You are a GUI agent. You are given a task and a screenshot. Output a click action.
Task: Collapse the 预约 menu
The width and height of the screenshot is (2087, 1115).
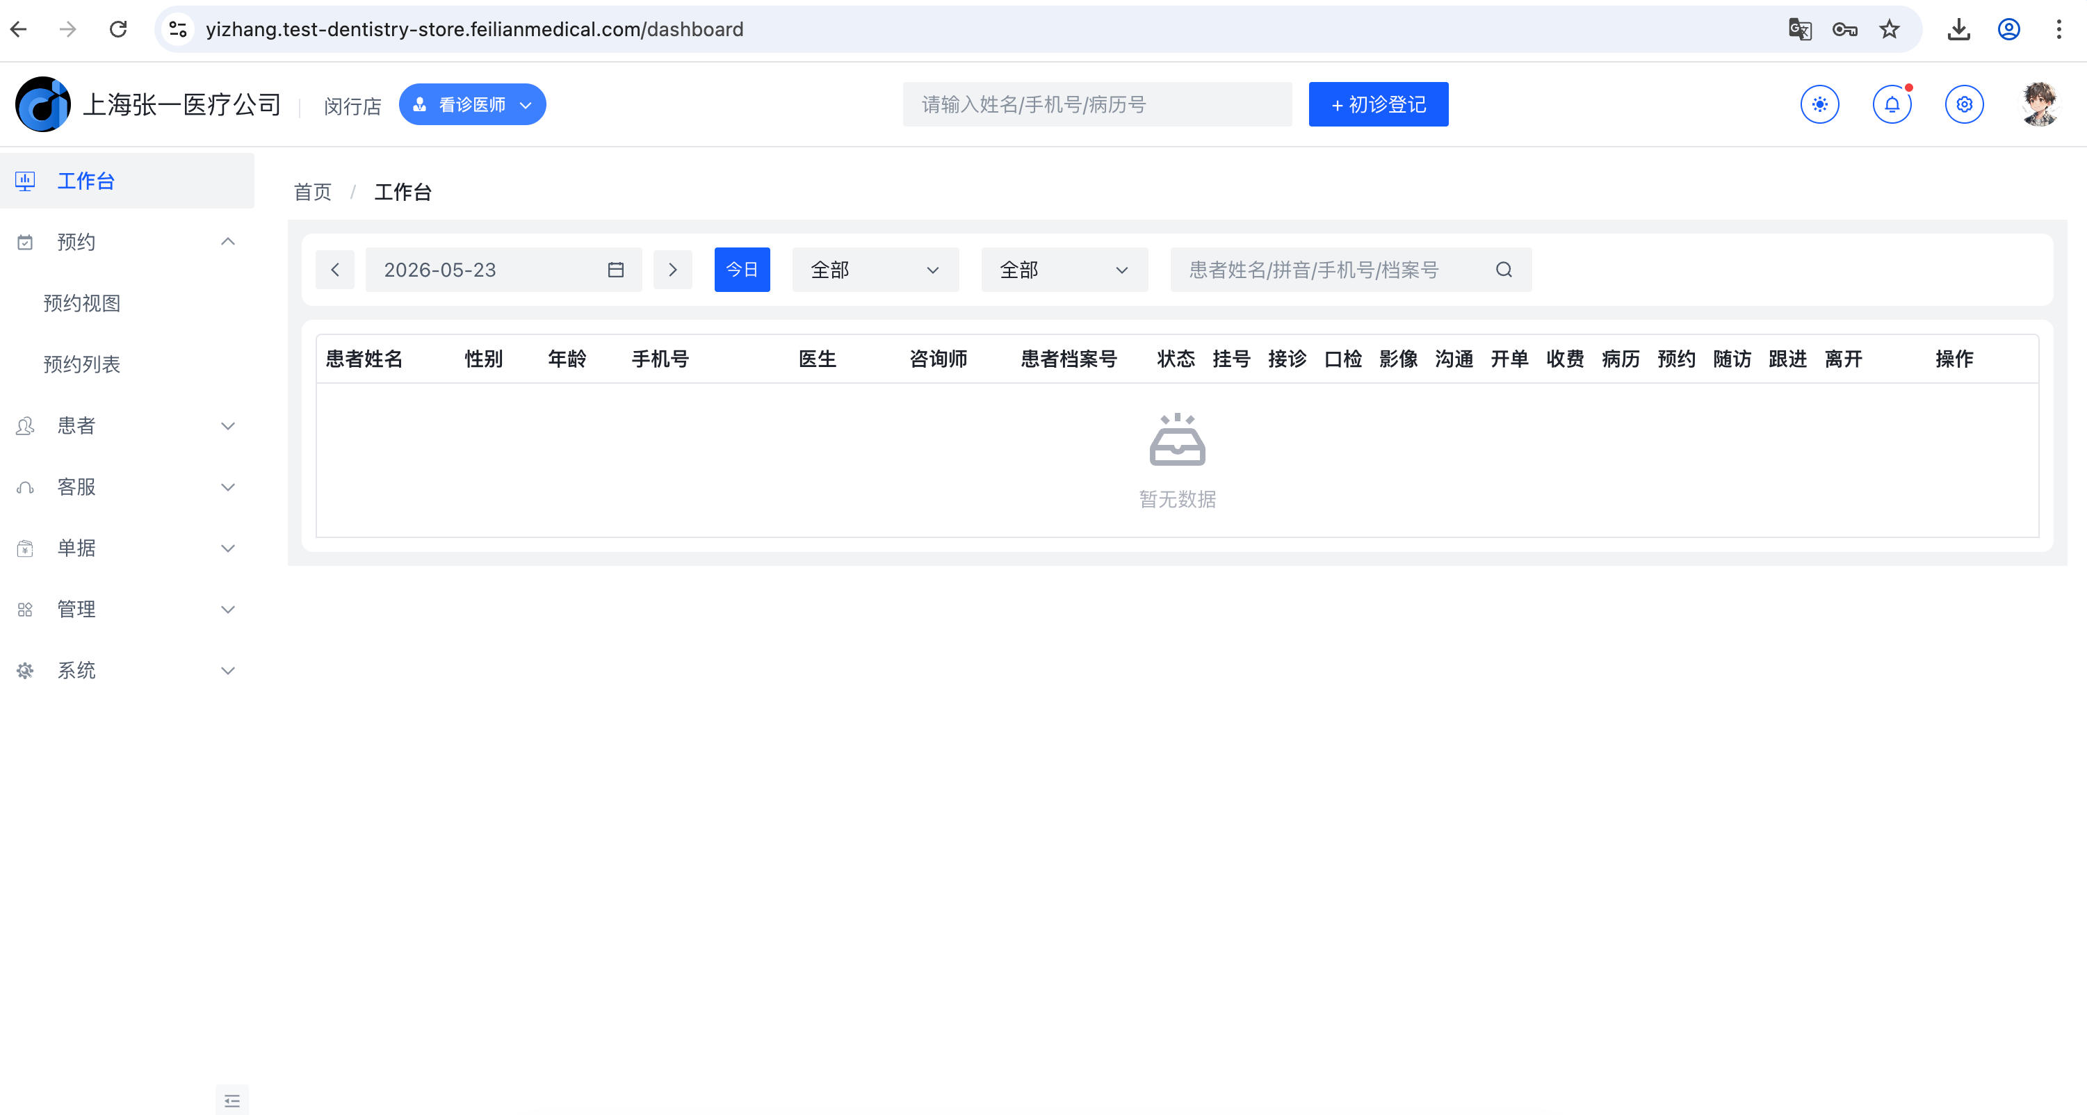pos(127,241)
